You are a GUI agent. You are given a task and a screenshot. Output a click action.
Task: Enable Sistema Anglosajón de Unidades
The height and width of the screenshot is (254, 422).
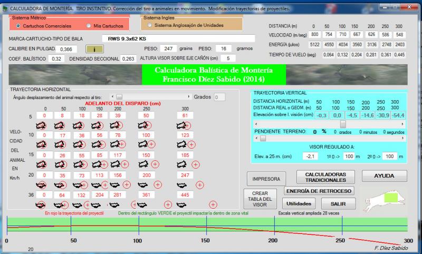coord(150,25)
